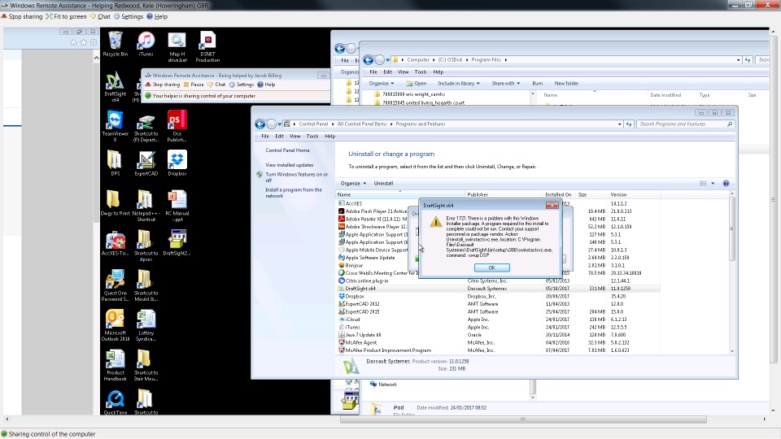Open Settings in outer Remote Assistance toolbar
Viewport: 781px width, 439px height.
(129, 16)
